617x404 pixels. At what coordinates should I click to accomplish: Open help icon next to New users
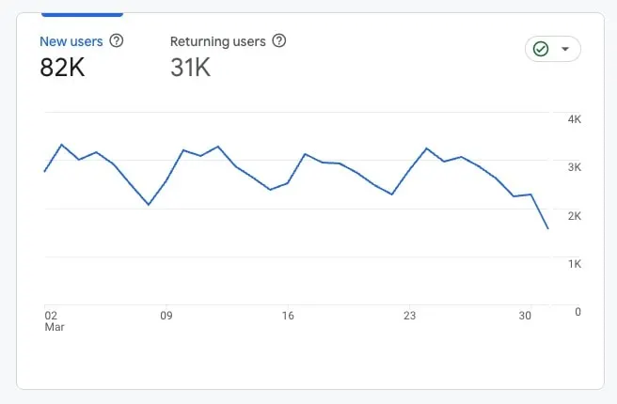coord(117,40)
